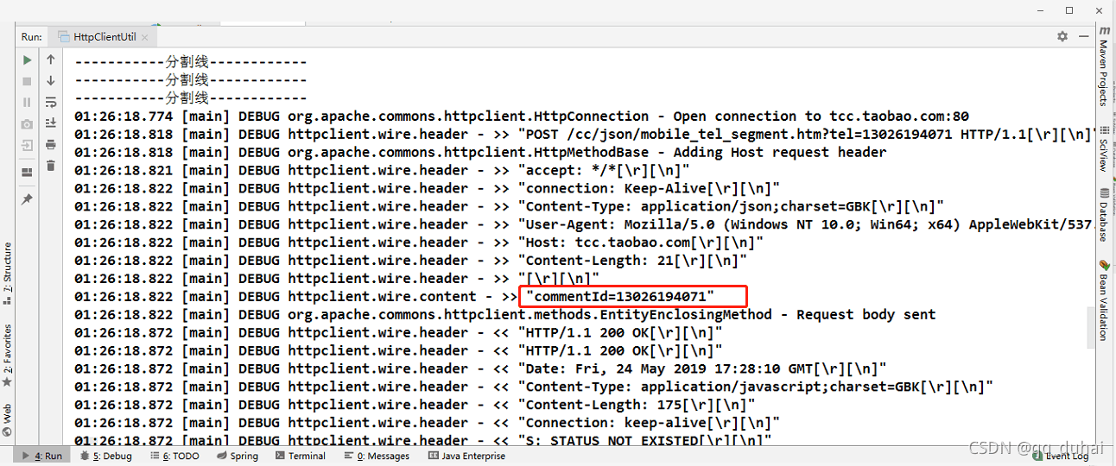This screenshot has width=1116, height=466.
Task: Hide the Run tool window
Action: tap(1082, 36)
